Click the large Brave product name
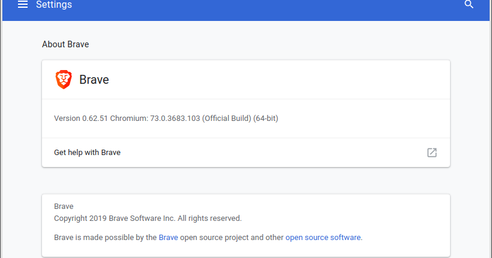Image resolution: width=492 pixels, height=258 pixels. [94, 80]
